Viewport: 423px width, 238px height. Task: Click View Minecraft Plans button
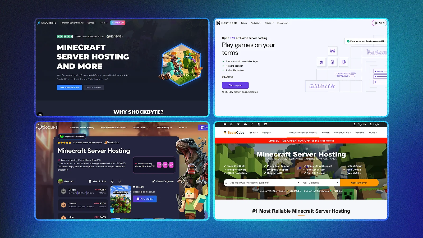tap(70, 88)
